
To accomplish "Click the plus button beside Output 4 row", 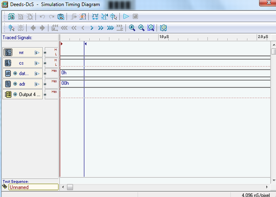I will tap(45, 95).
